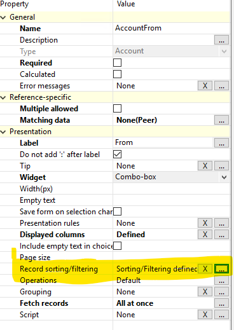Select the Error messages property label
Viewport: 234px width, 330px height.
tap(45, 86)
